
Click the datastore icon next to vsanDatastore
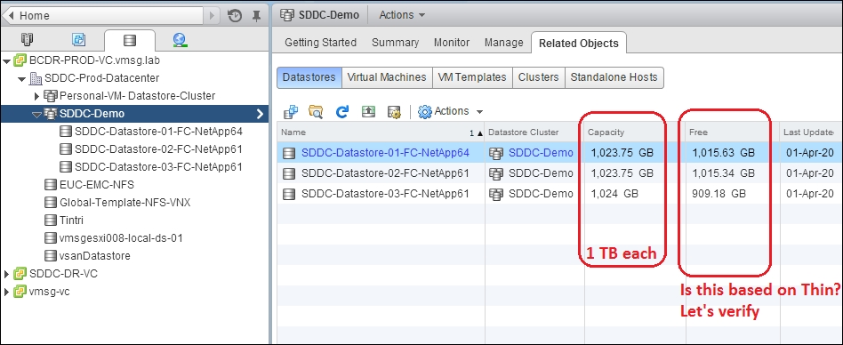pos(51,256)
